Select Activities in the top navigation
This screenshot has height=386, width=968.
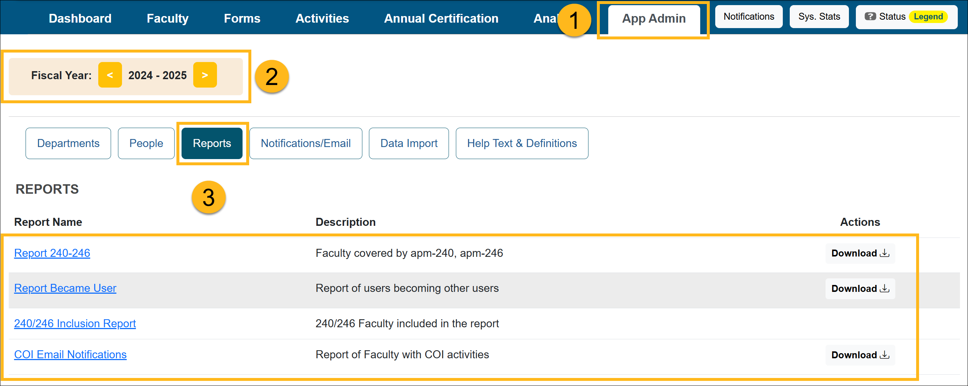[x=322, y=18]
